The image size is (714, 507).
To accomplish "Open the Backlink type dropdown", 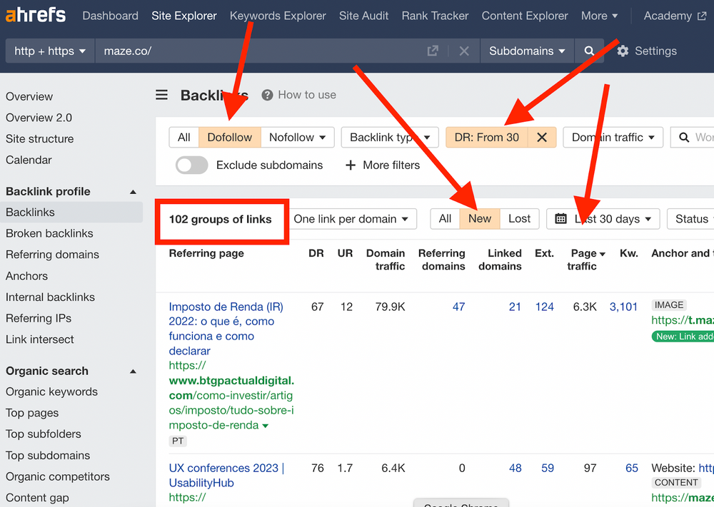I will [x=390, y=138].
